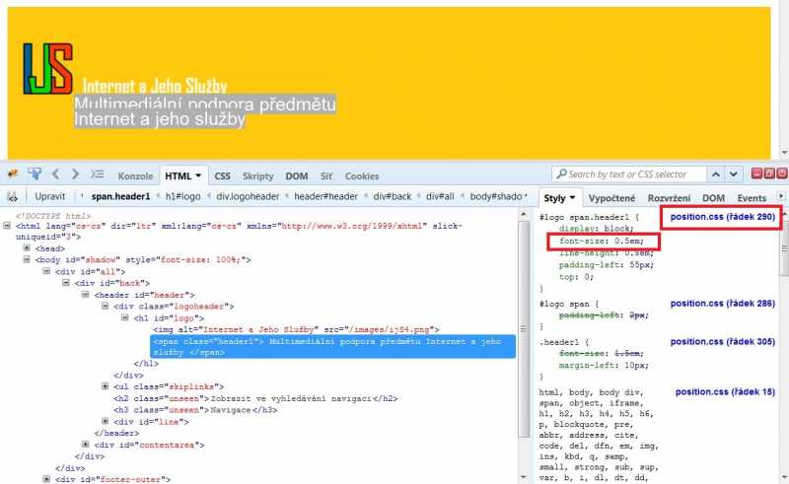Expand the head node
Viewport: 789px width, 484px height.
27,248
